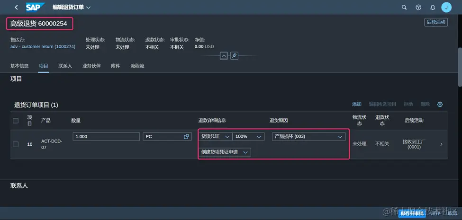Click the 产品 column header
This screenshot has width=462, height=220.
click(45, 120)
